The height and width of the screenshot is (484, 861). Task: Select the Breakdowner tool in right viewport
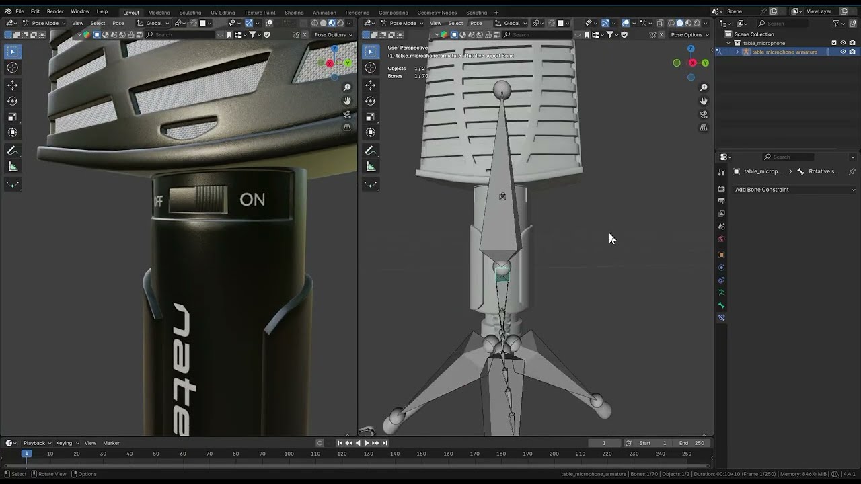[x=371, y=184]
